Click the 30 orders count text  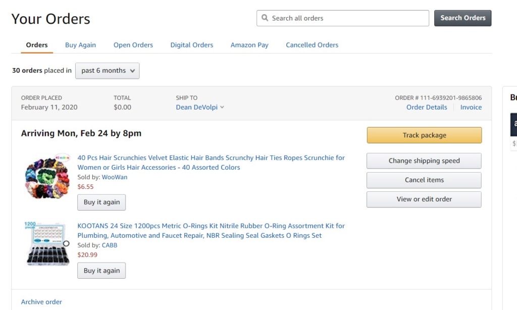click(27, 71)
